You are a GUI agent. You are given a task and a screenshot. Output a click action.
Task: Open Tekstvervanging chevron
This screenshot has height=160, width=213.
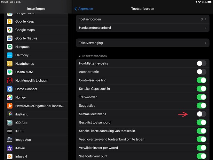point(206,43)
